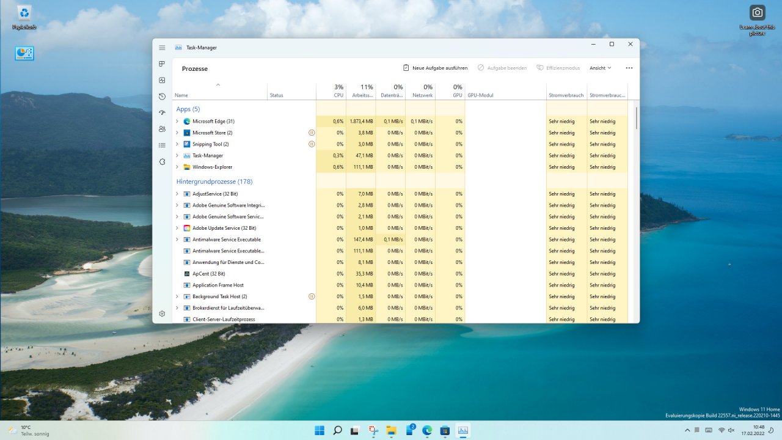Open taskbar Search magnifier

point(337,430)
